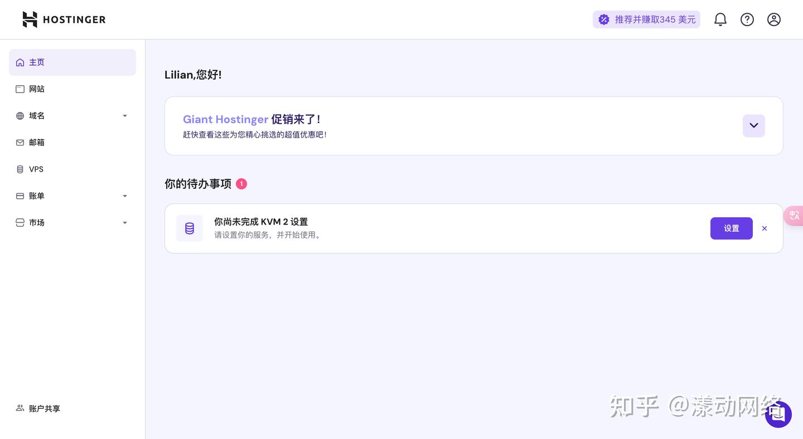Click the percent badge icon in referral banner
Screen dimensions: 803x439
[604, 19]
